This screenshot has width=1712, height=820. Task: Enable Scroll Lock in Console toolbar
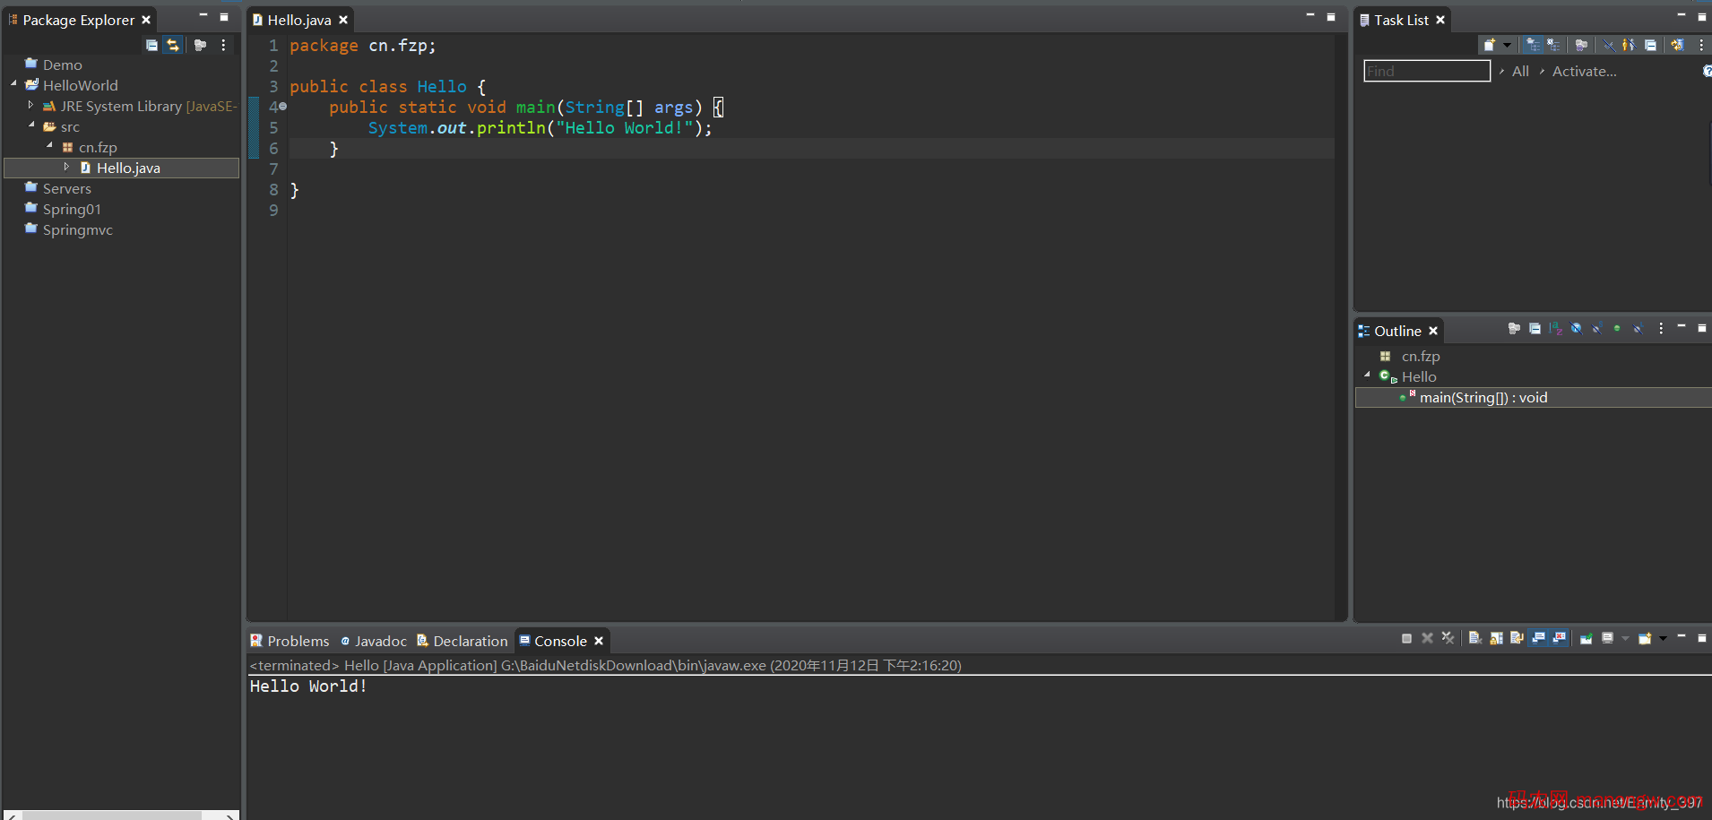point(1496,638)
